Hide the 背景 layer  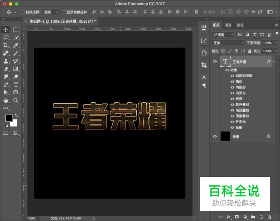[x=215, y=136]
